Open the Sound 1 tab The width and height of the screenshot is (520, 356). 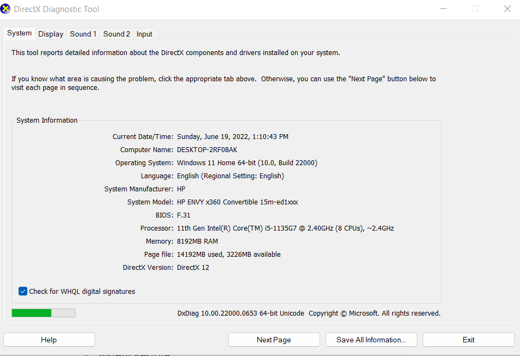pyautogui.click(x=83, y=34)
